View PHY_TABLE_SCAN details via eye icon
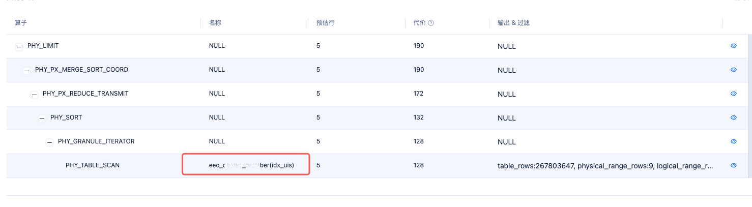Viewport: 752px width, 207px height. [x=734, y=165]
